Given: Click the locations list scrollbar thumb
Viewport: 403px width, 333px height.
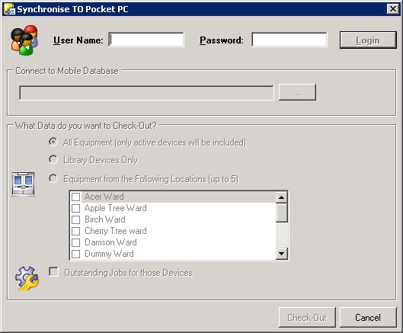Looking at the screenshot, I should coord(281,213).
